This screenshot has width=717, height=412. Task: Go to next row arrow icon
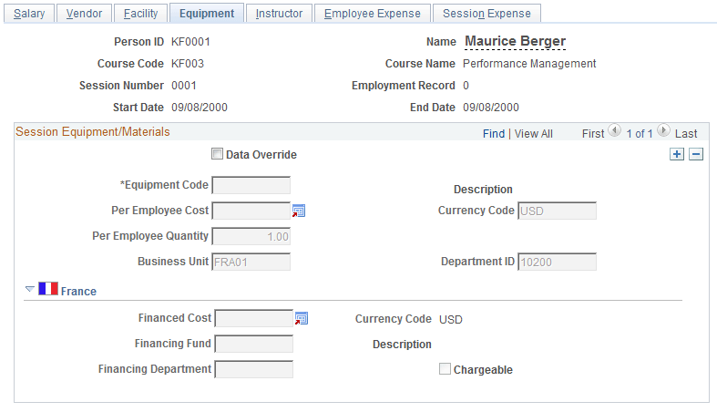[x=663, y=132]
